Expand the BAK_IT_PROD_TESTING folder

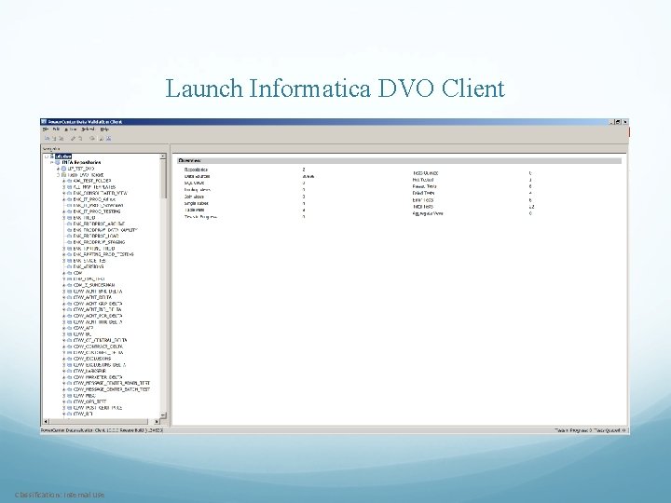(64, 211)
